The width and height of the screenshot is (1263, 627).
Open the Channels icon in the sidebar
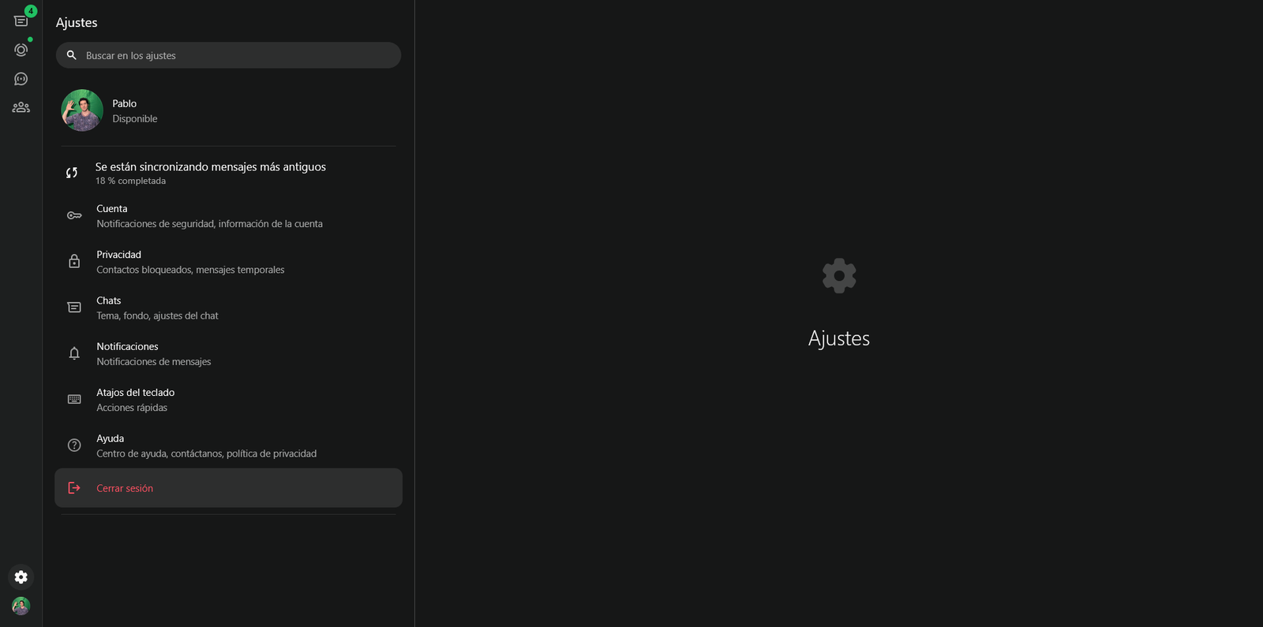[21, 79]
